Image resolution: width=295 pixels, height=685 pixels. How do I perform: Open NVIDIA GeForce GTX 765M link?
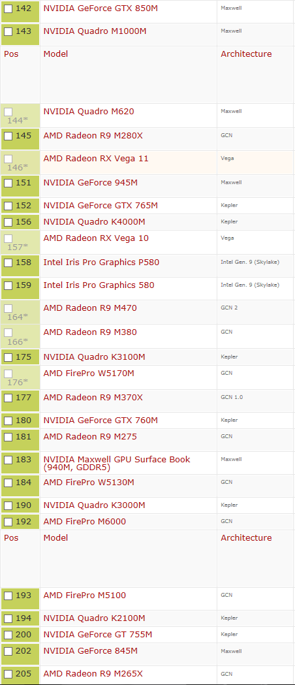101,205
